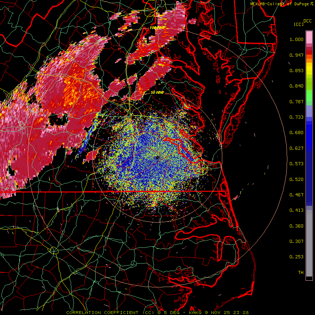
Task: Pick the gray lower segment of color bar
Action: tap(309, 243)
